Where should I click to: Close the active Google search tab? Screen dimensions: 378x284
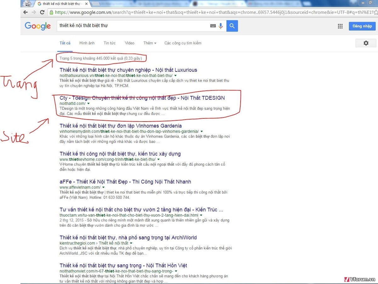point(86,4)
